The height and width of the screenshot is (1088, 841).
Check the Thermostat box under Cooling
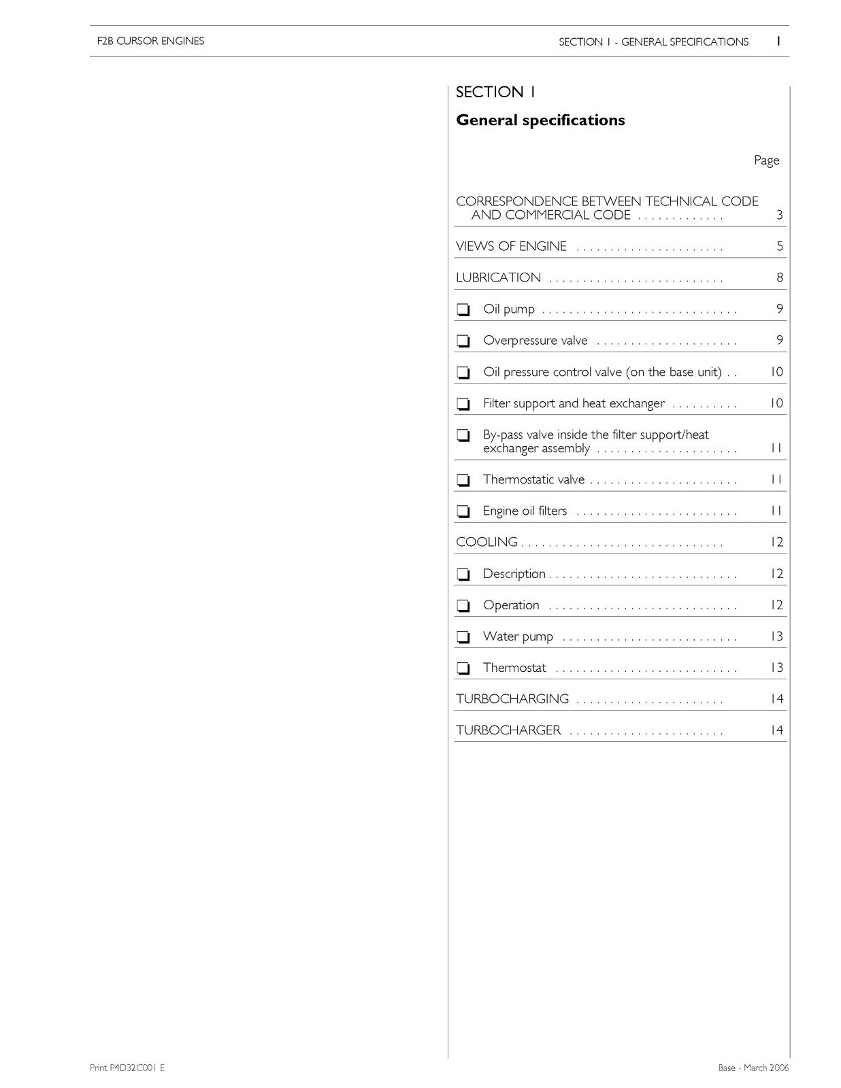click(463, 669)
